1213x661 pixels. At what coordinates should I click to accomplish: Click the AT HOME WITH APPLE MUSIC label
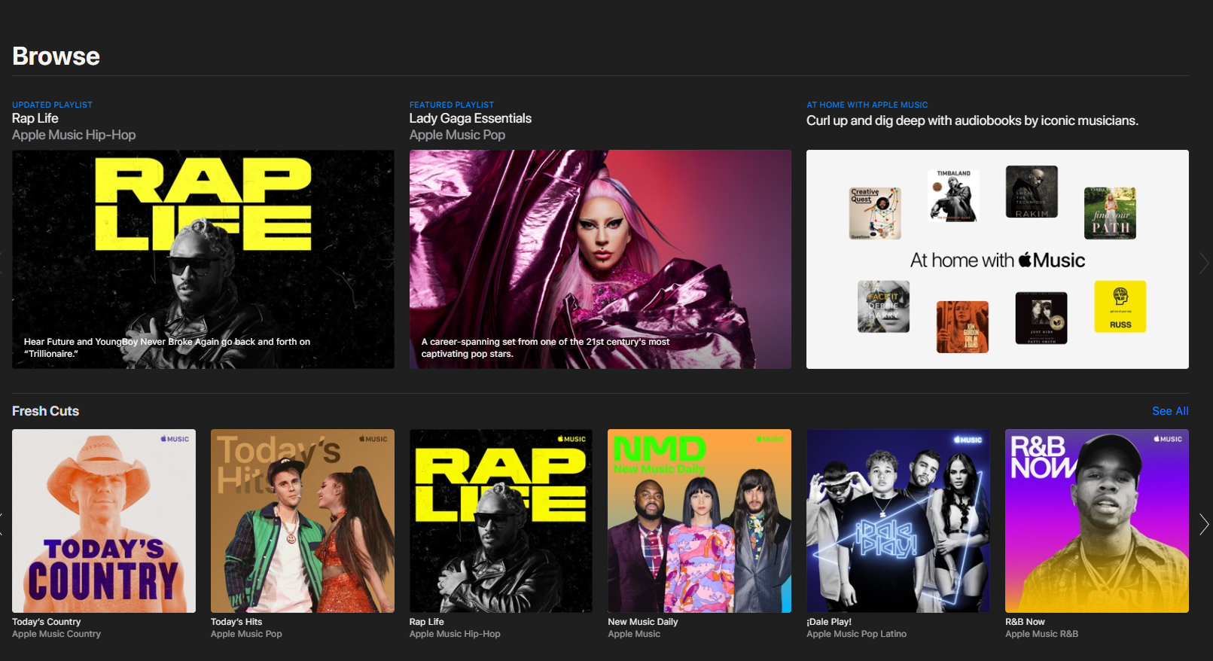pos(867,105)
